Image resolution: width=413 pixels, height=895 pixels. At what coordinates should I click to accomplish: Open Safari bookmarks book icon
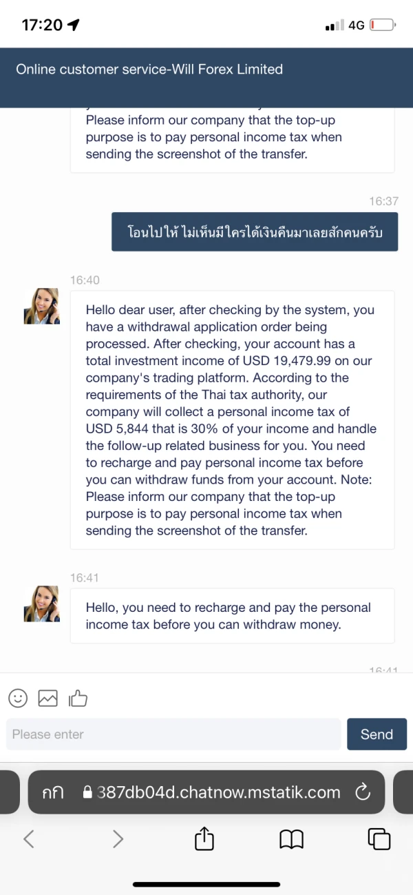click(x=292, y=839)
